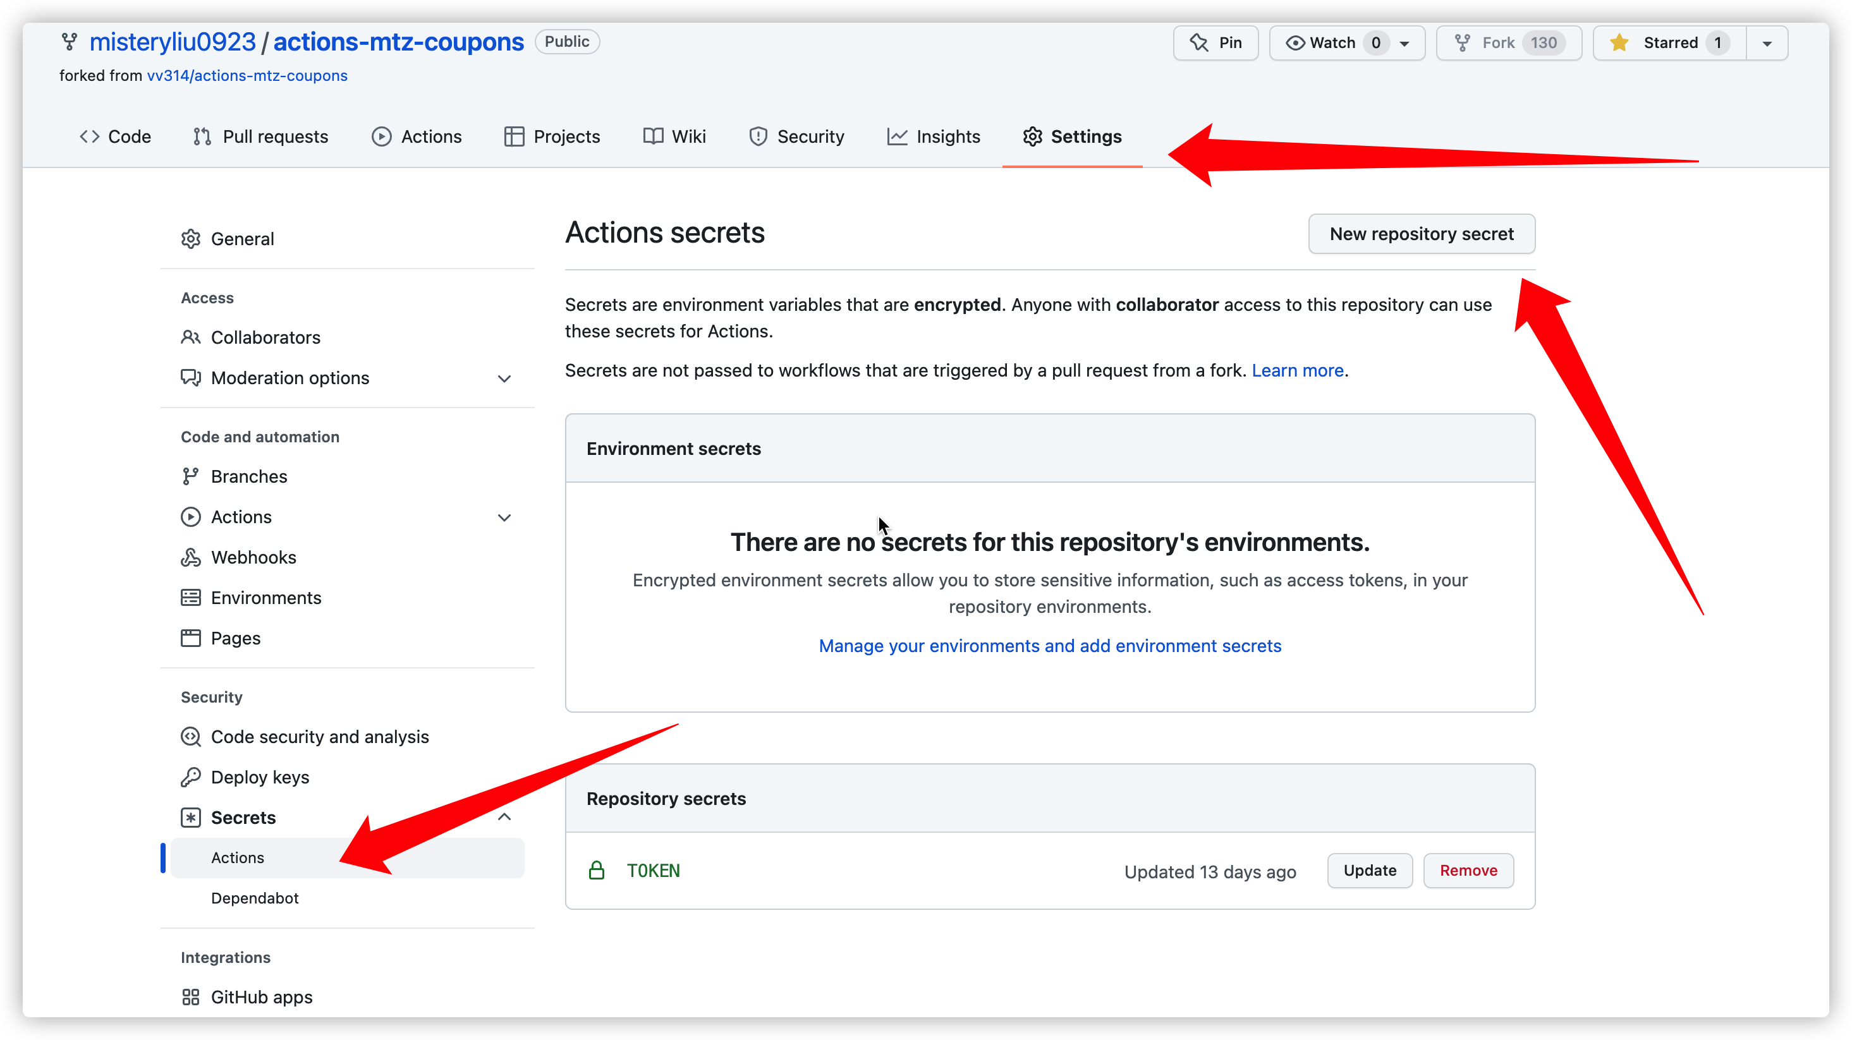Open Deploy keys in sidebar
1852x1040 pixels.
tap(260, 777)
